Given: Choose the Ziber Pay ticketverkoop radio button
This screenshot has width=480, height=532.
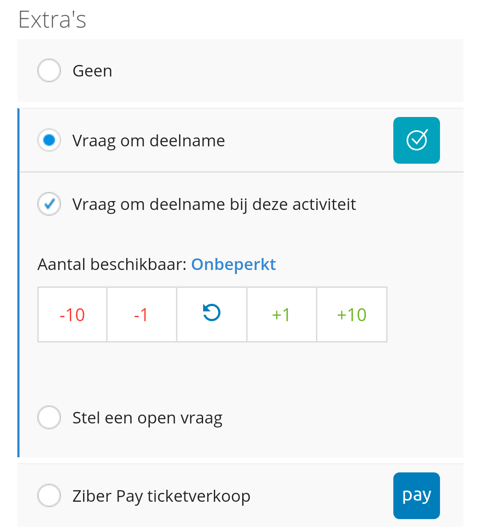Looking at the screenshot, I should (x=49, y=496).
